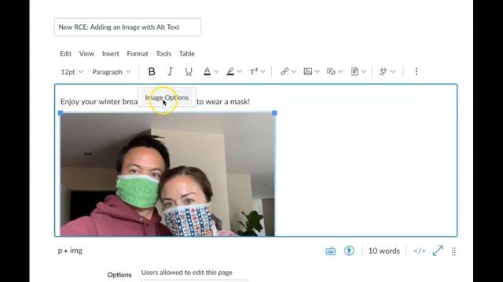The image size is (503, 282).
Task: Open the Edit menu
Action: [65, 54]
